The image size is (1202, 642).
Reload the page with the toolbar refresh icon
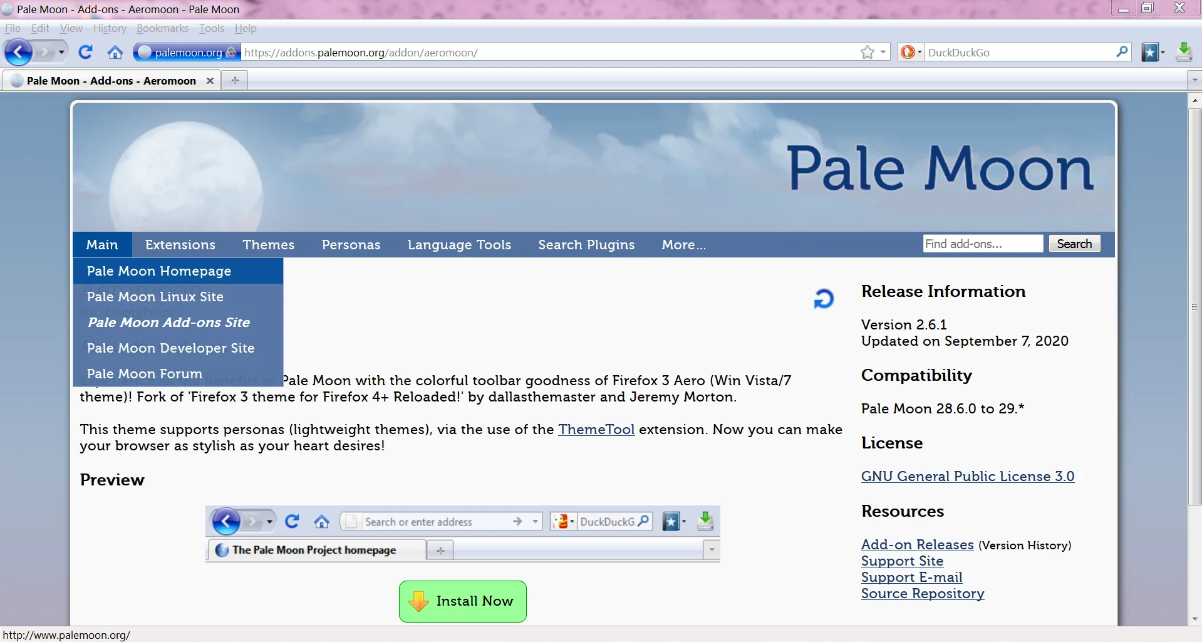coord(86,52)
